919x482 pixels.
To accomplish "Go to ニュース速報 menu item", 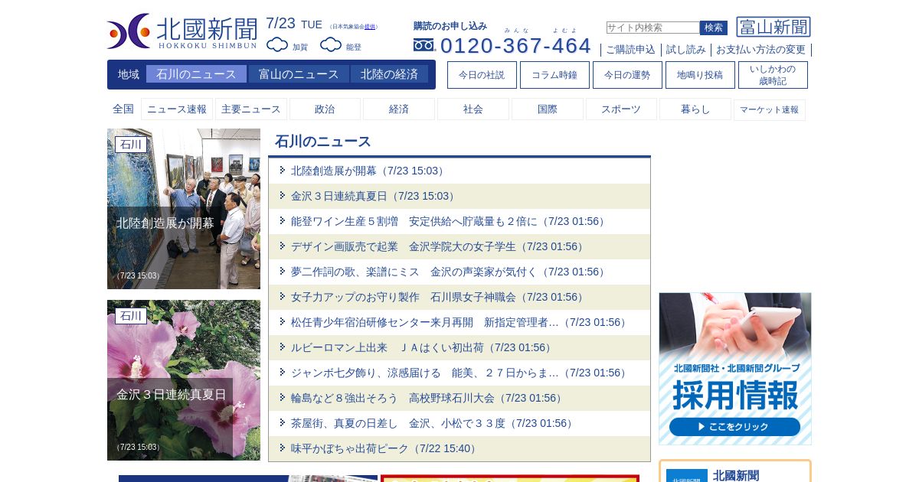I will 177,109.
